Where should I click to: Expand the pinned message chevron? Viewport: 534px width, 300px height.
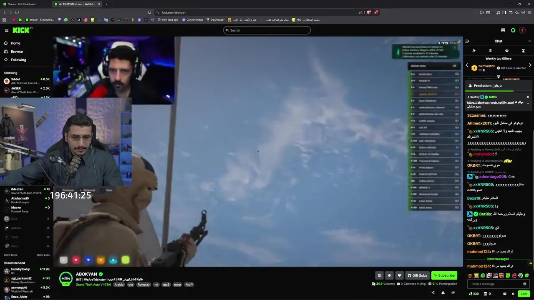[528, 103]
